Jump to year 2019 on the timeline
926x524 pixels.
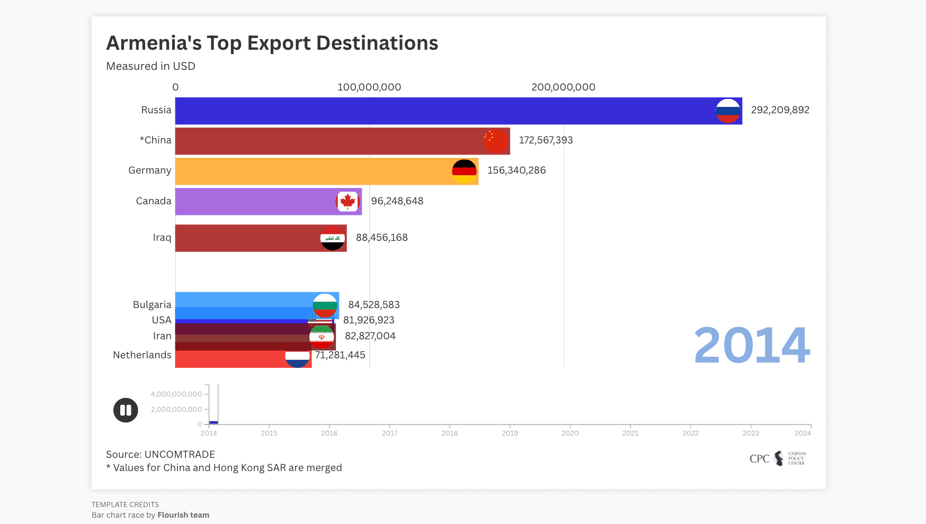[510, 432]
